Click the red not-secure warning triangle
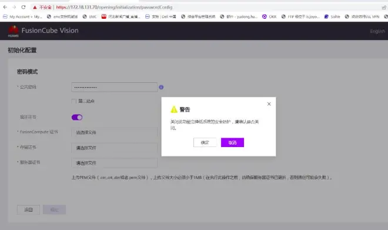The height and width of the screenshot is (230, 388). click(x=35, y=8)
